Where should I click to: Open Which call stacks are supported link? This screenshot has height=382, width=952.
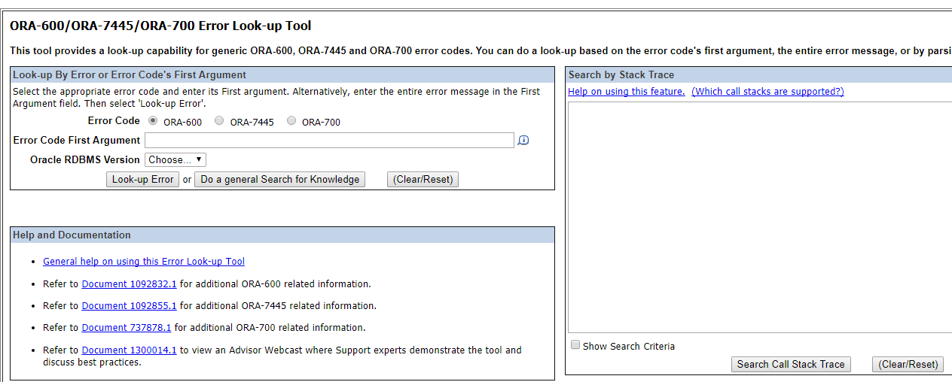point(767,92)
